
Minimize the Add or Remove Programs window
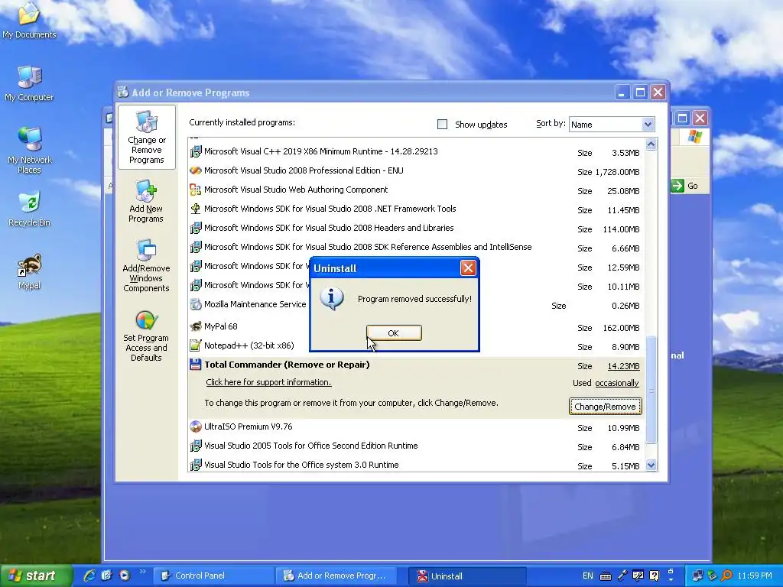tap(622, 92)
